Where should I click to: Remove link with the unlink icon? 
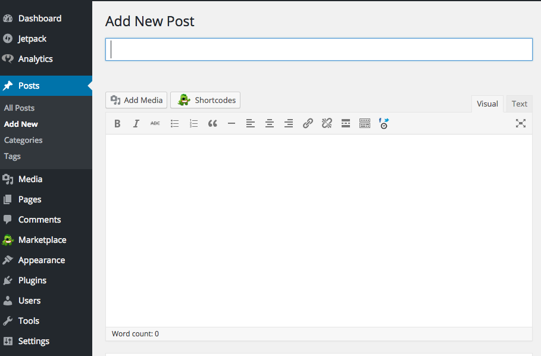tap(327, 123)
